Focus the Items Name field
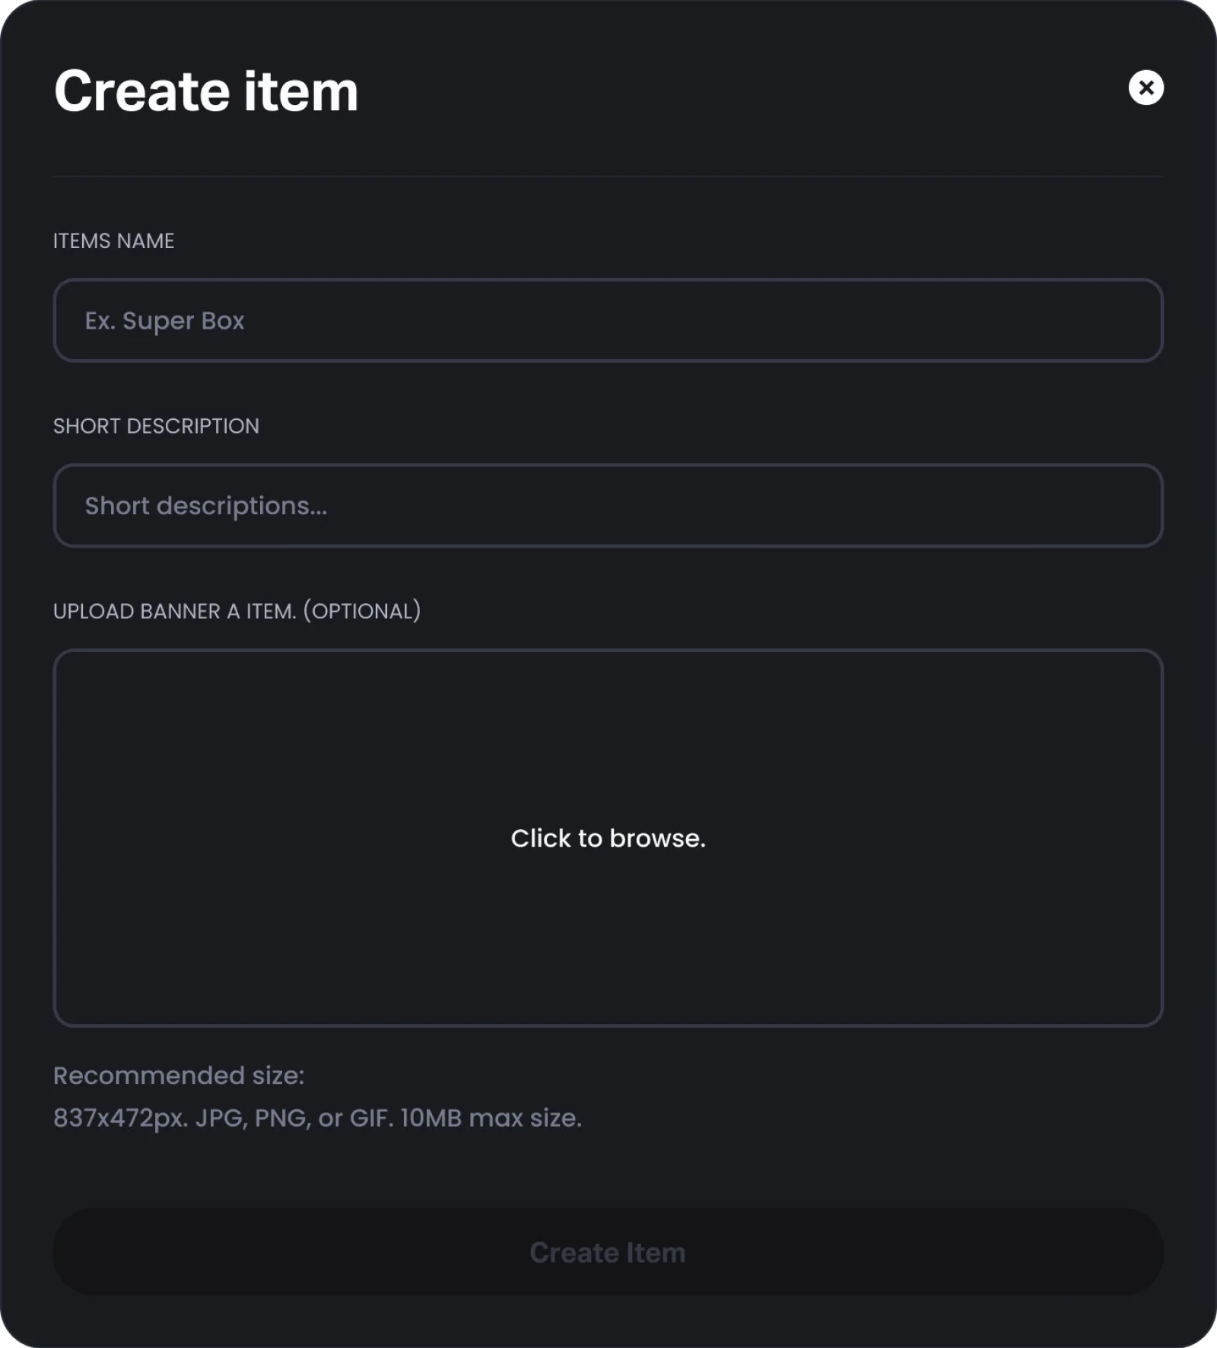Image resolution: width=1217 pixels, height=1348 pixels. click(x=608, y=320)
